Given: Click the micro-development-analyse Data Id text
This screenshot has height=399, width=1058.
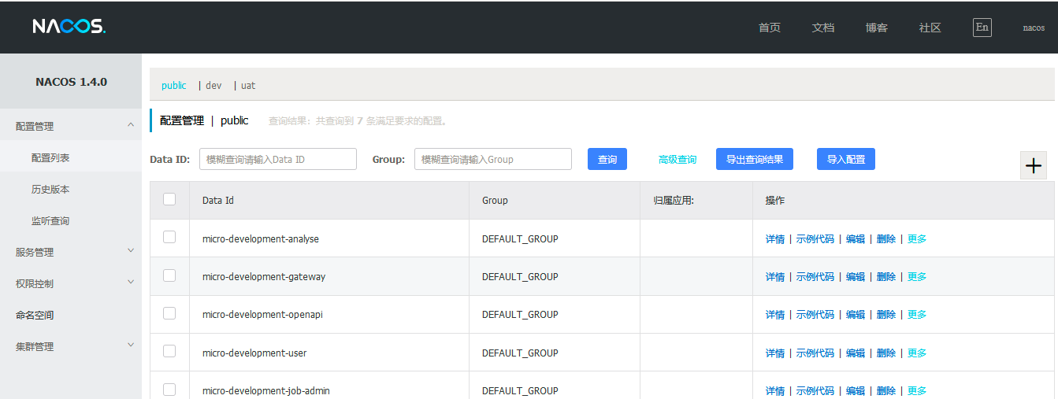Looking at the screenshot, I should pos(261,238).
